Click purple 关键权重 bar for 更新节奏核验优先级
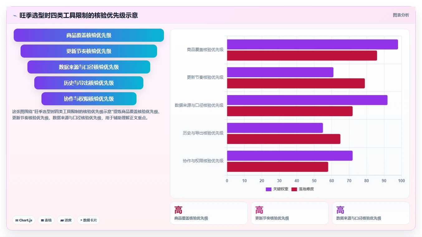Image resolution: width=422 pixels, height=237 pixels. pos(280,72)
